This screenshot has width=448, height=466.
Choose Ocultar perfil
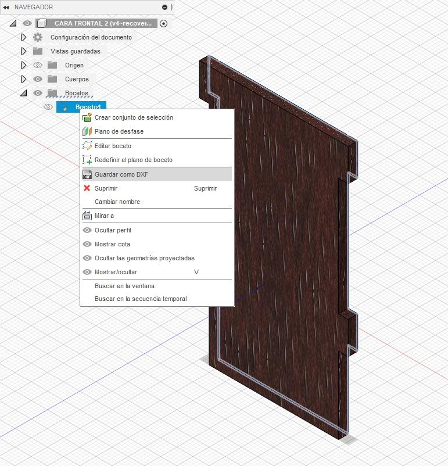157,230
